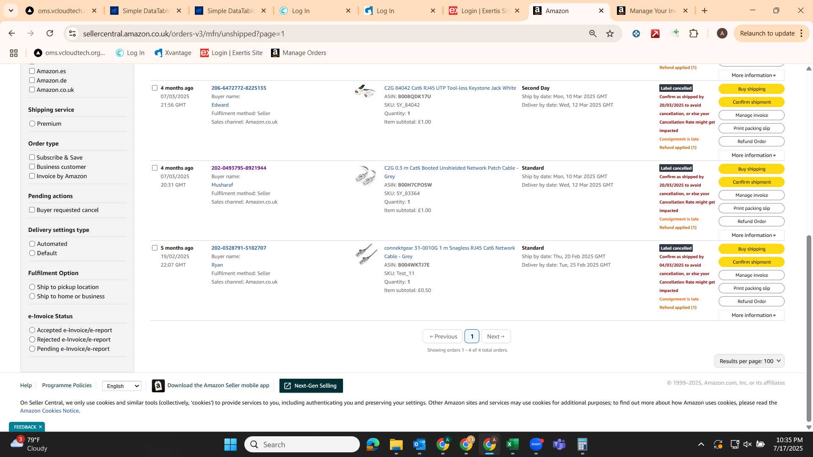Show hidden system tray icons

click(701, 444)
